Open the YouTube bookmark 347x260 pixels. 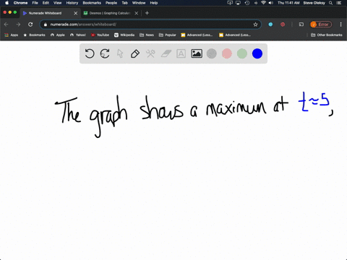coord(100,35)
